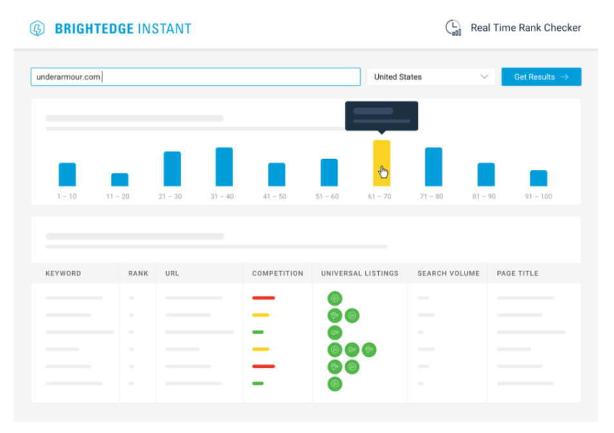Focus the underarmour.com domain input field

click(x=195, y=77)
